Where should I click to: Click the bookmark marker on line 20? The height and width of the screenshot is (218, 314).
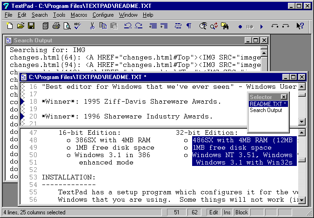coord(22,116)
